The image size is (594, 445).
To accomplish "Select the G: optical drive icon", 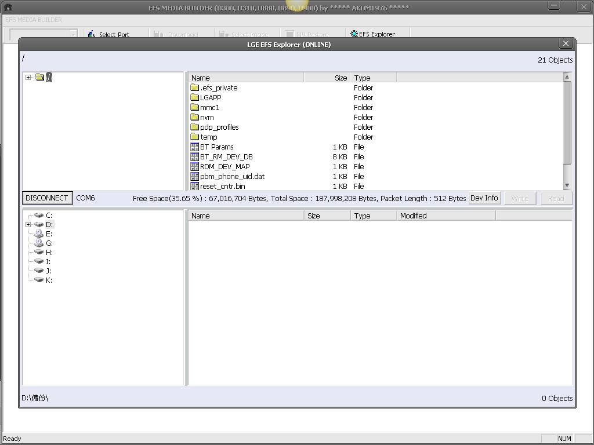I will tap(39, 243).
